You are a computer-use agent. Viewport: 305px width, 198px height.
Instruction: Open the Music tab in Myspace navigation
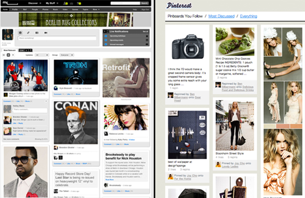click(56, 9)
